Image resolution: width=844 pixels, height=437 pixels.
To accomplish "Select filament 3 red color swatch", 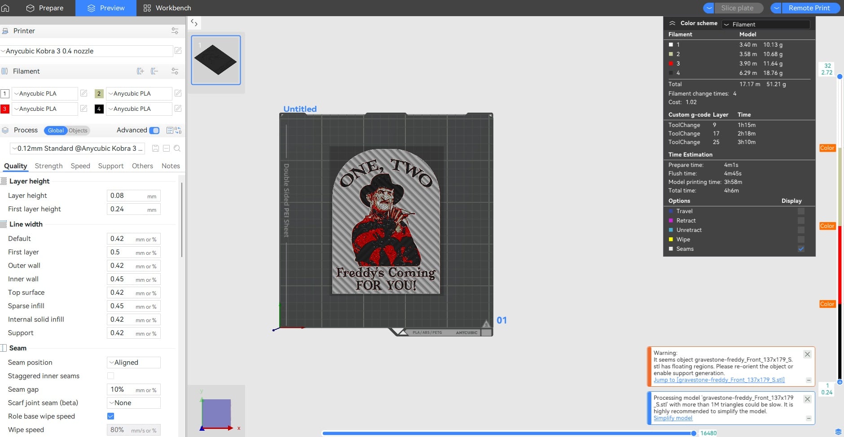I will pyautogui.click(x=5, y=109).
